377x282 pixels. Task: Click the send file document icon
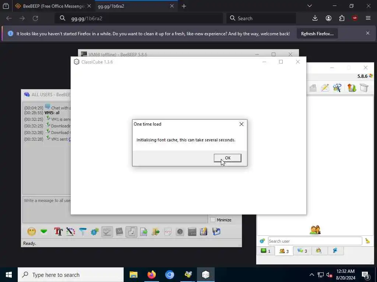[144, 232]
